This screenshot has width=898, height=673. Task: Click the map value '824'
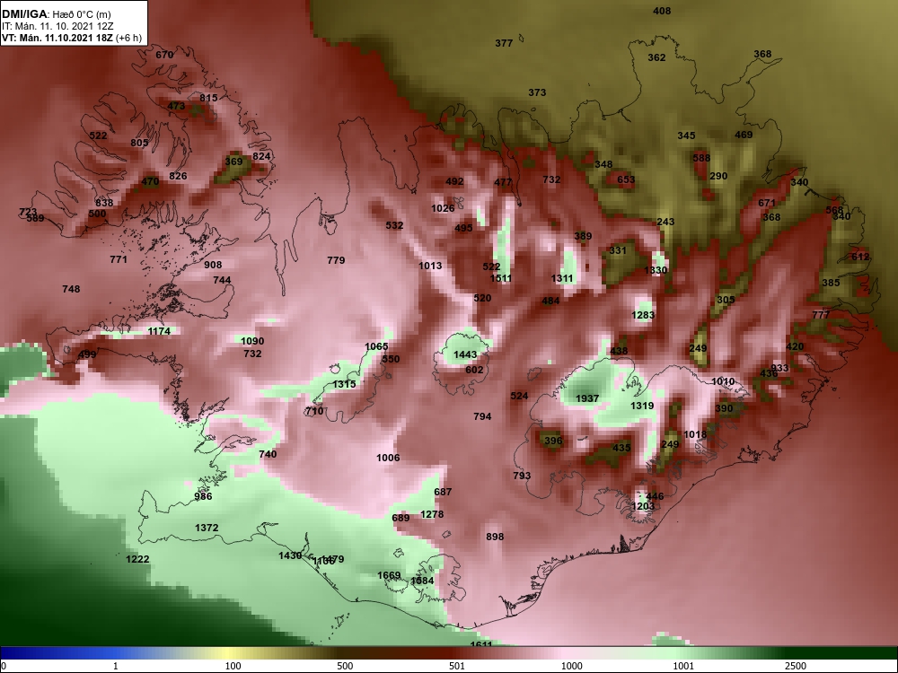261,157
